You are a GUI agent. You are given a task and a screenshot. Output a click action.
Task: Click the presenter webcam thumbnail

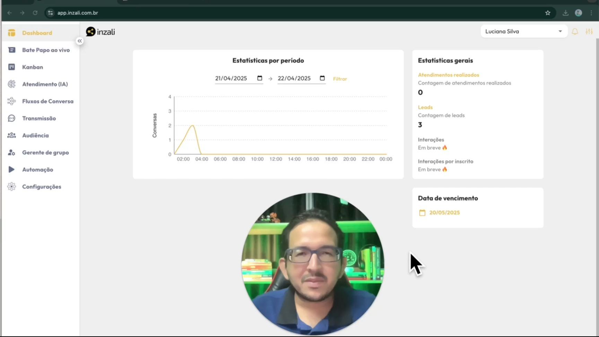pyautogui.click(x=313, y=264)
